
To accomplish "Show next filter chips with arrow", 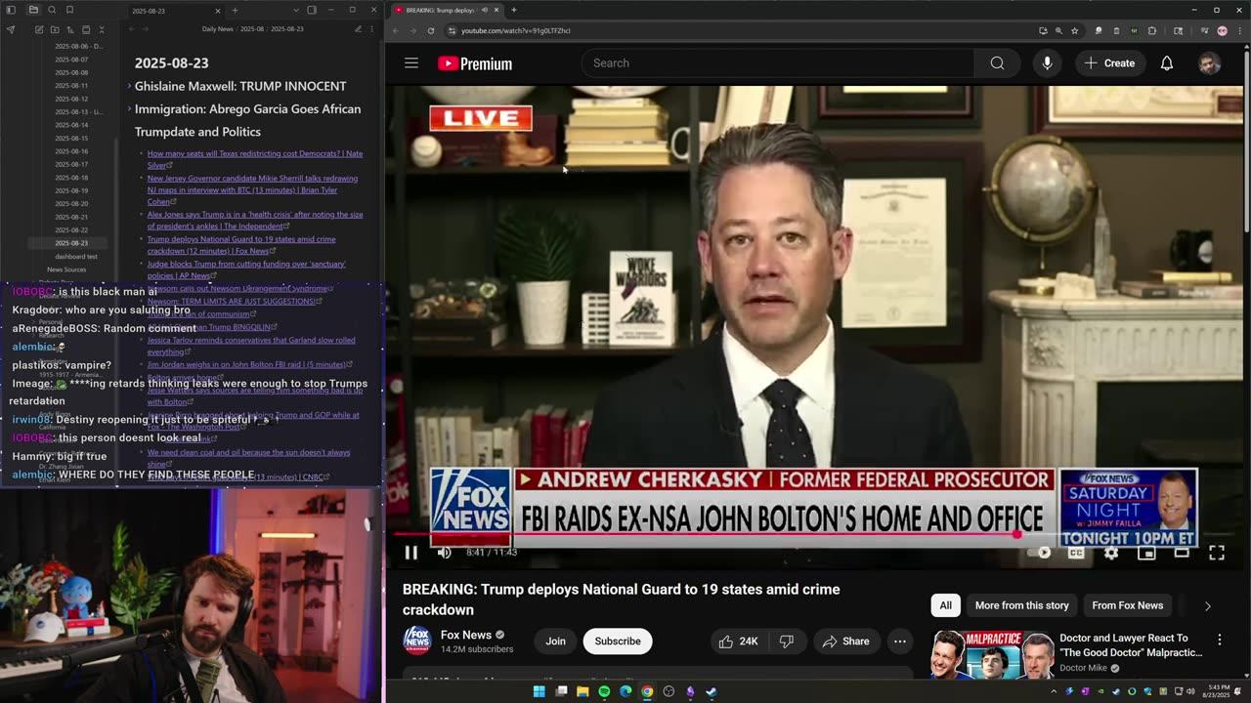I will pyautogui.click(x=1208, y=605).
